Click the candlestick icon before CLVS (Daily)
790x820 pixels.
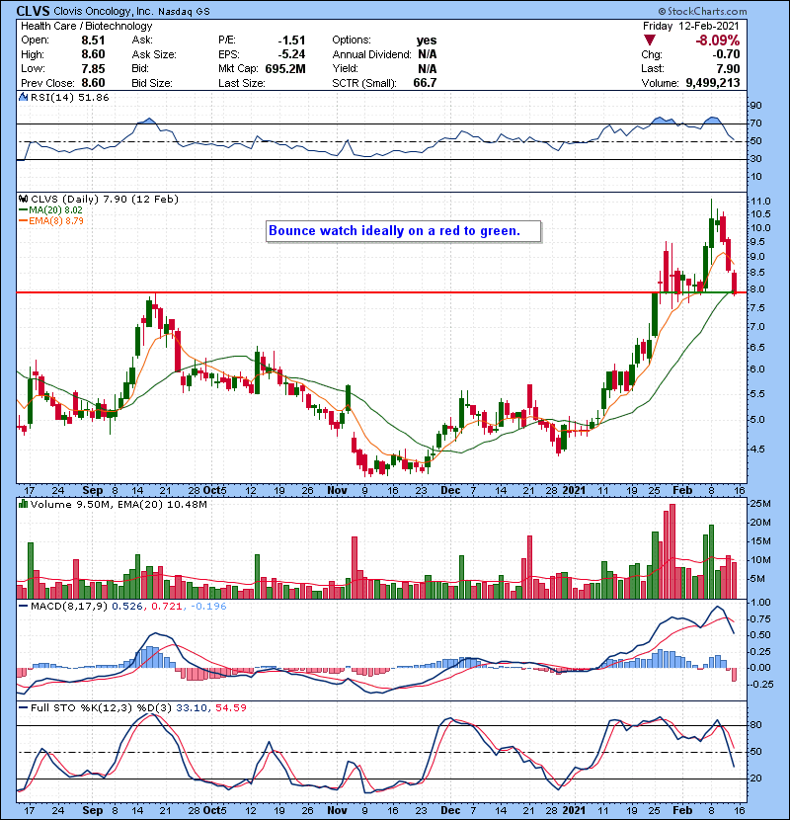click(23, 200)
